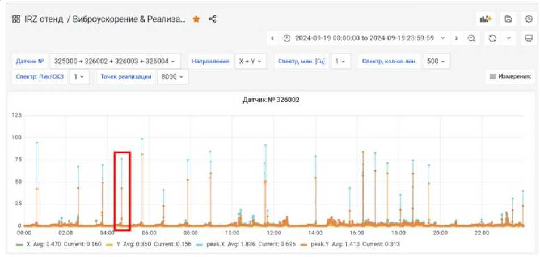Click orange peak.Y legend color swatch
The height and width of the screenshot is (257, 540).
(x=304, y=245)
